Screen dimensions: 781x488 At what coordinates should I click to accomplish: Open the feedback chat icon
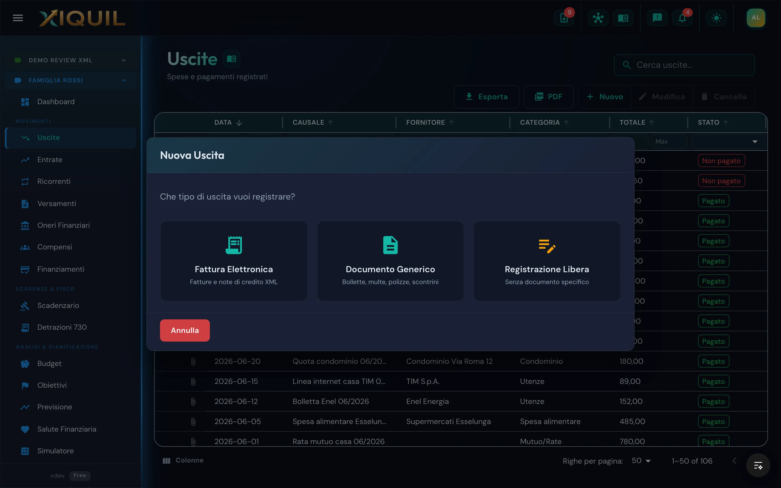pos(657,18)
